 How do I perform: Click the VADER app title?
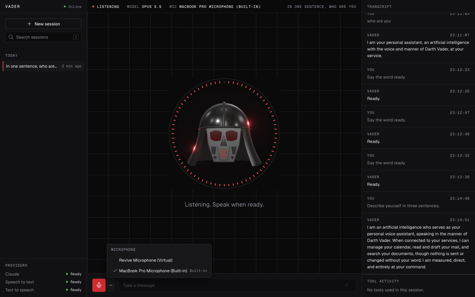click(13, 7)
